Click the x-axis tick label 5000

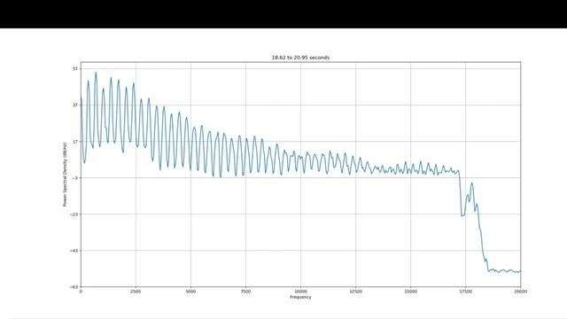coord(190,292)
